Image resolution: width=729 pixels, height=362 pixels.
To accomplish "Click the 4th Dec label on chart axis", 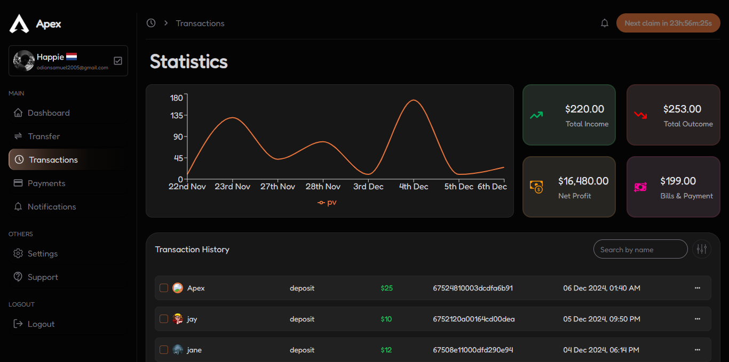I will pos(414,187).
